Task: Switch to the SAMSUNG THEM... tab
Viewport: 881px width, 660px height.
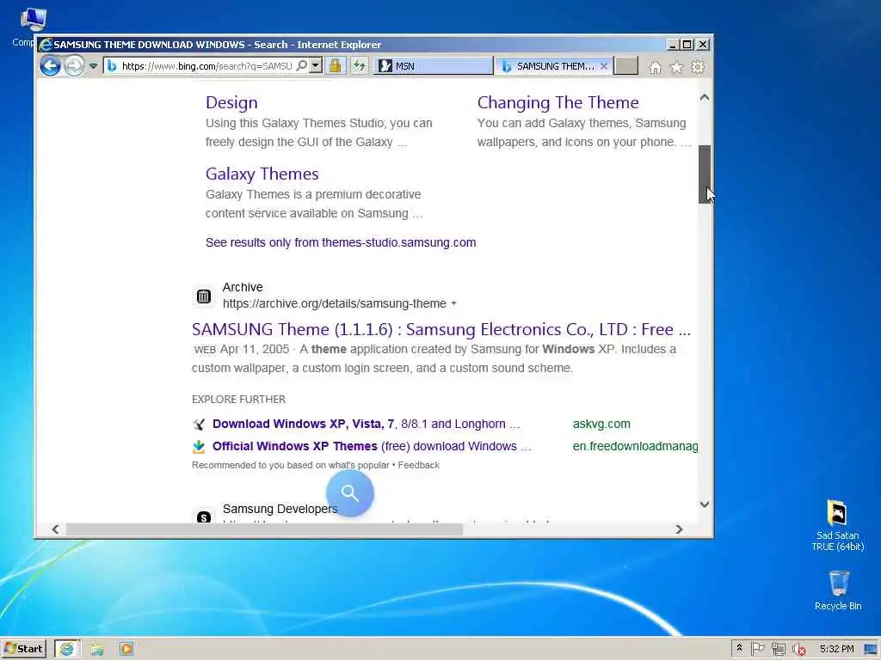Action: tap(548, 66)
